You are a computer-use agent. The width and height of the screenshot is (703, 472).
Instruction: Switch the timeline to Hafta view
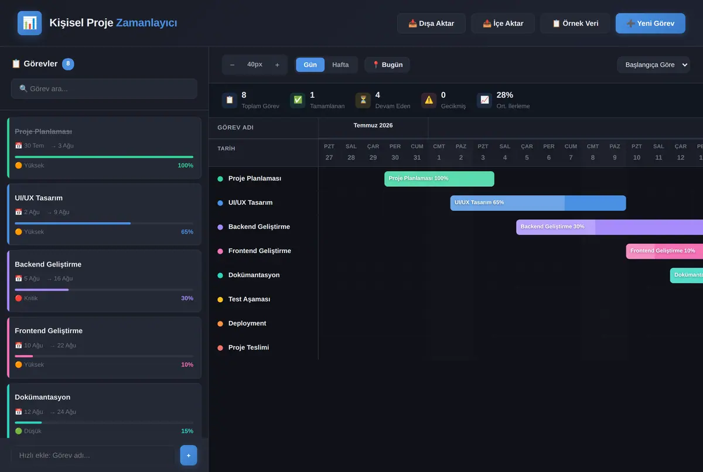pos(340,64)
